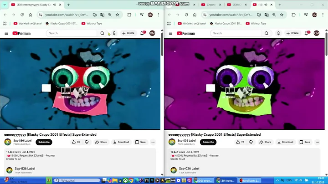This screenshot has height=184, width=328.
Task: Bookmark this page star in left window
Action: (118, 15)
